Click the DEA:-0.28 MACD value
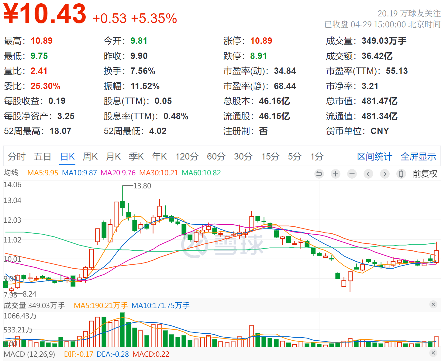 pos(112,354)
